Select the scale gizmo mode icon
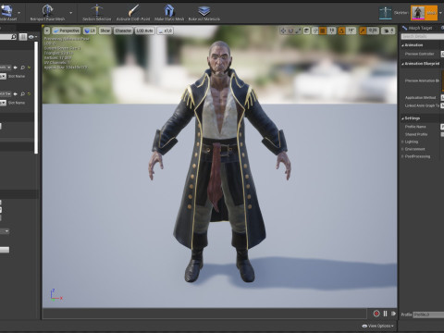Image resolution: width=444 pixels, height=333 pixels. (x=298, y=31)
